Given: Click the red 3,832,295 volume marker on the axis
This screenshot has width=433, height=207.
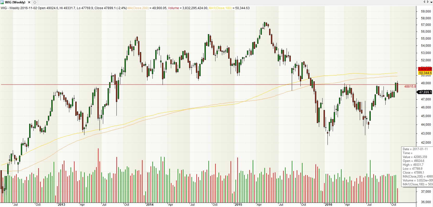Looking at the screenshot, I should [x=425, y=69].
